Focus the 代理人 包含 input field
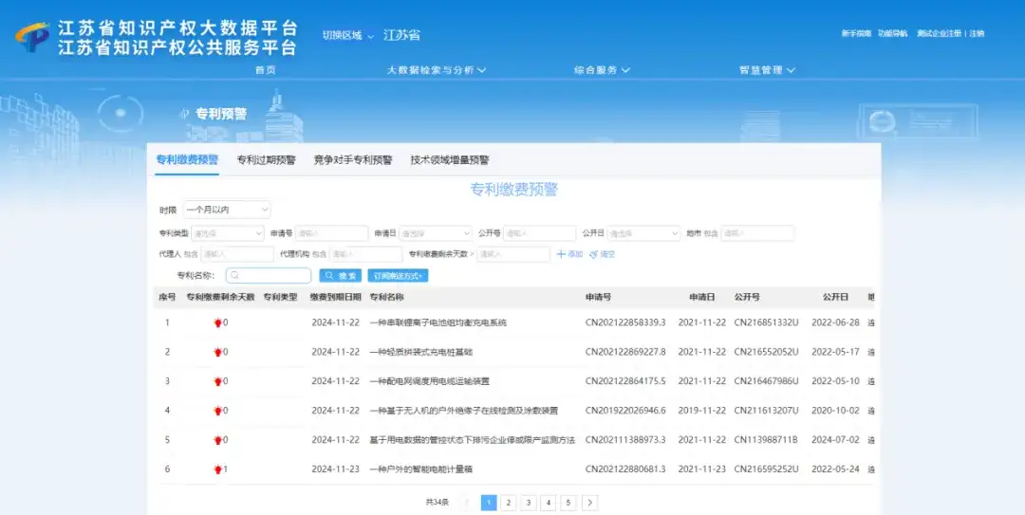This screenshot has height=515, width=1025. coord(237,254)
